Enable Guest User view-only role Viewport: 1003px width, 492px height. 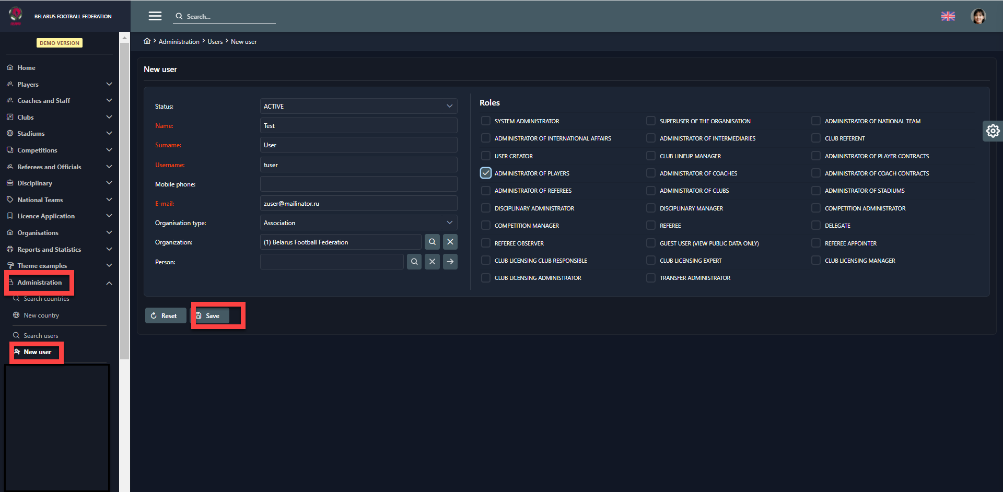click(x=651, y=243)
